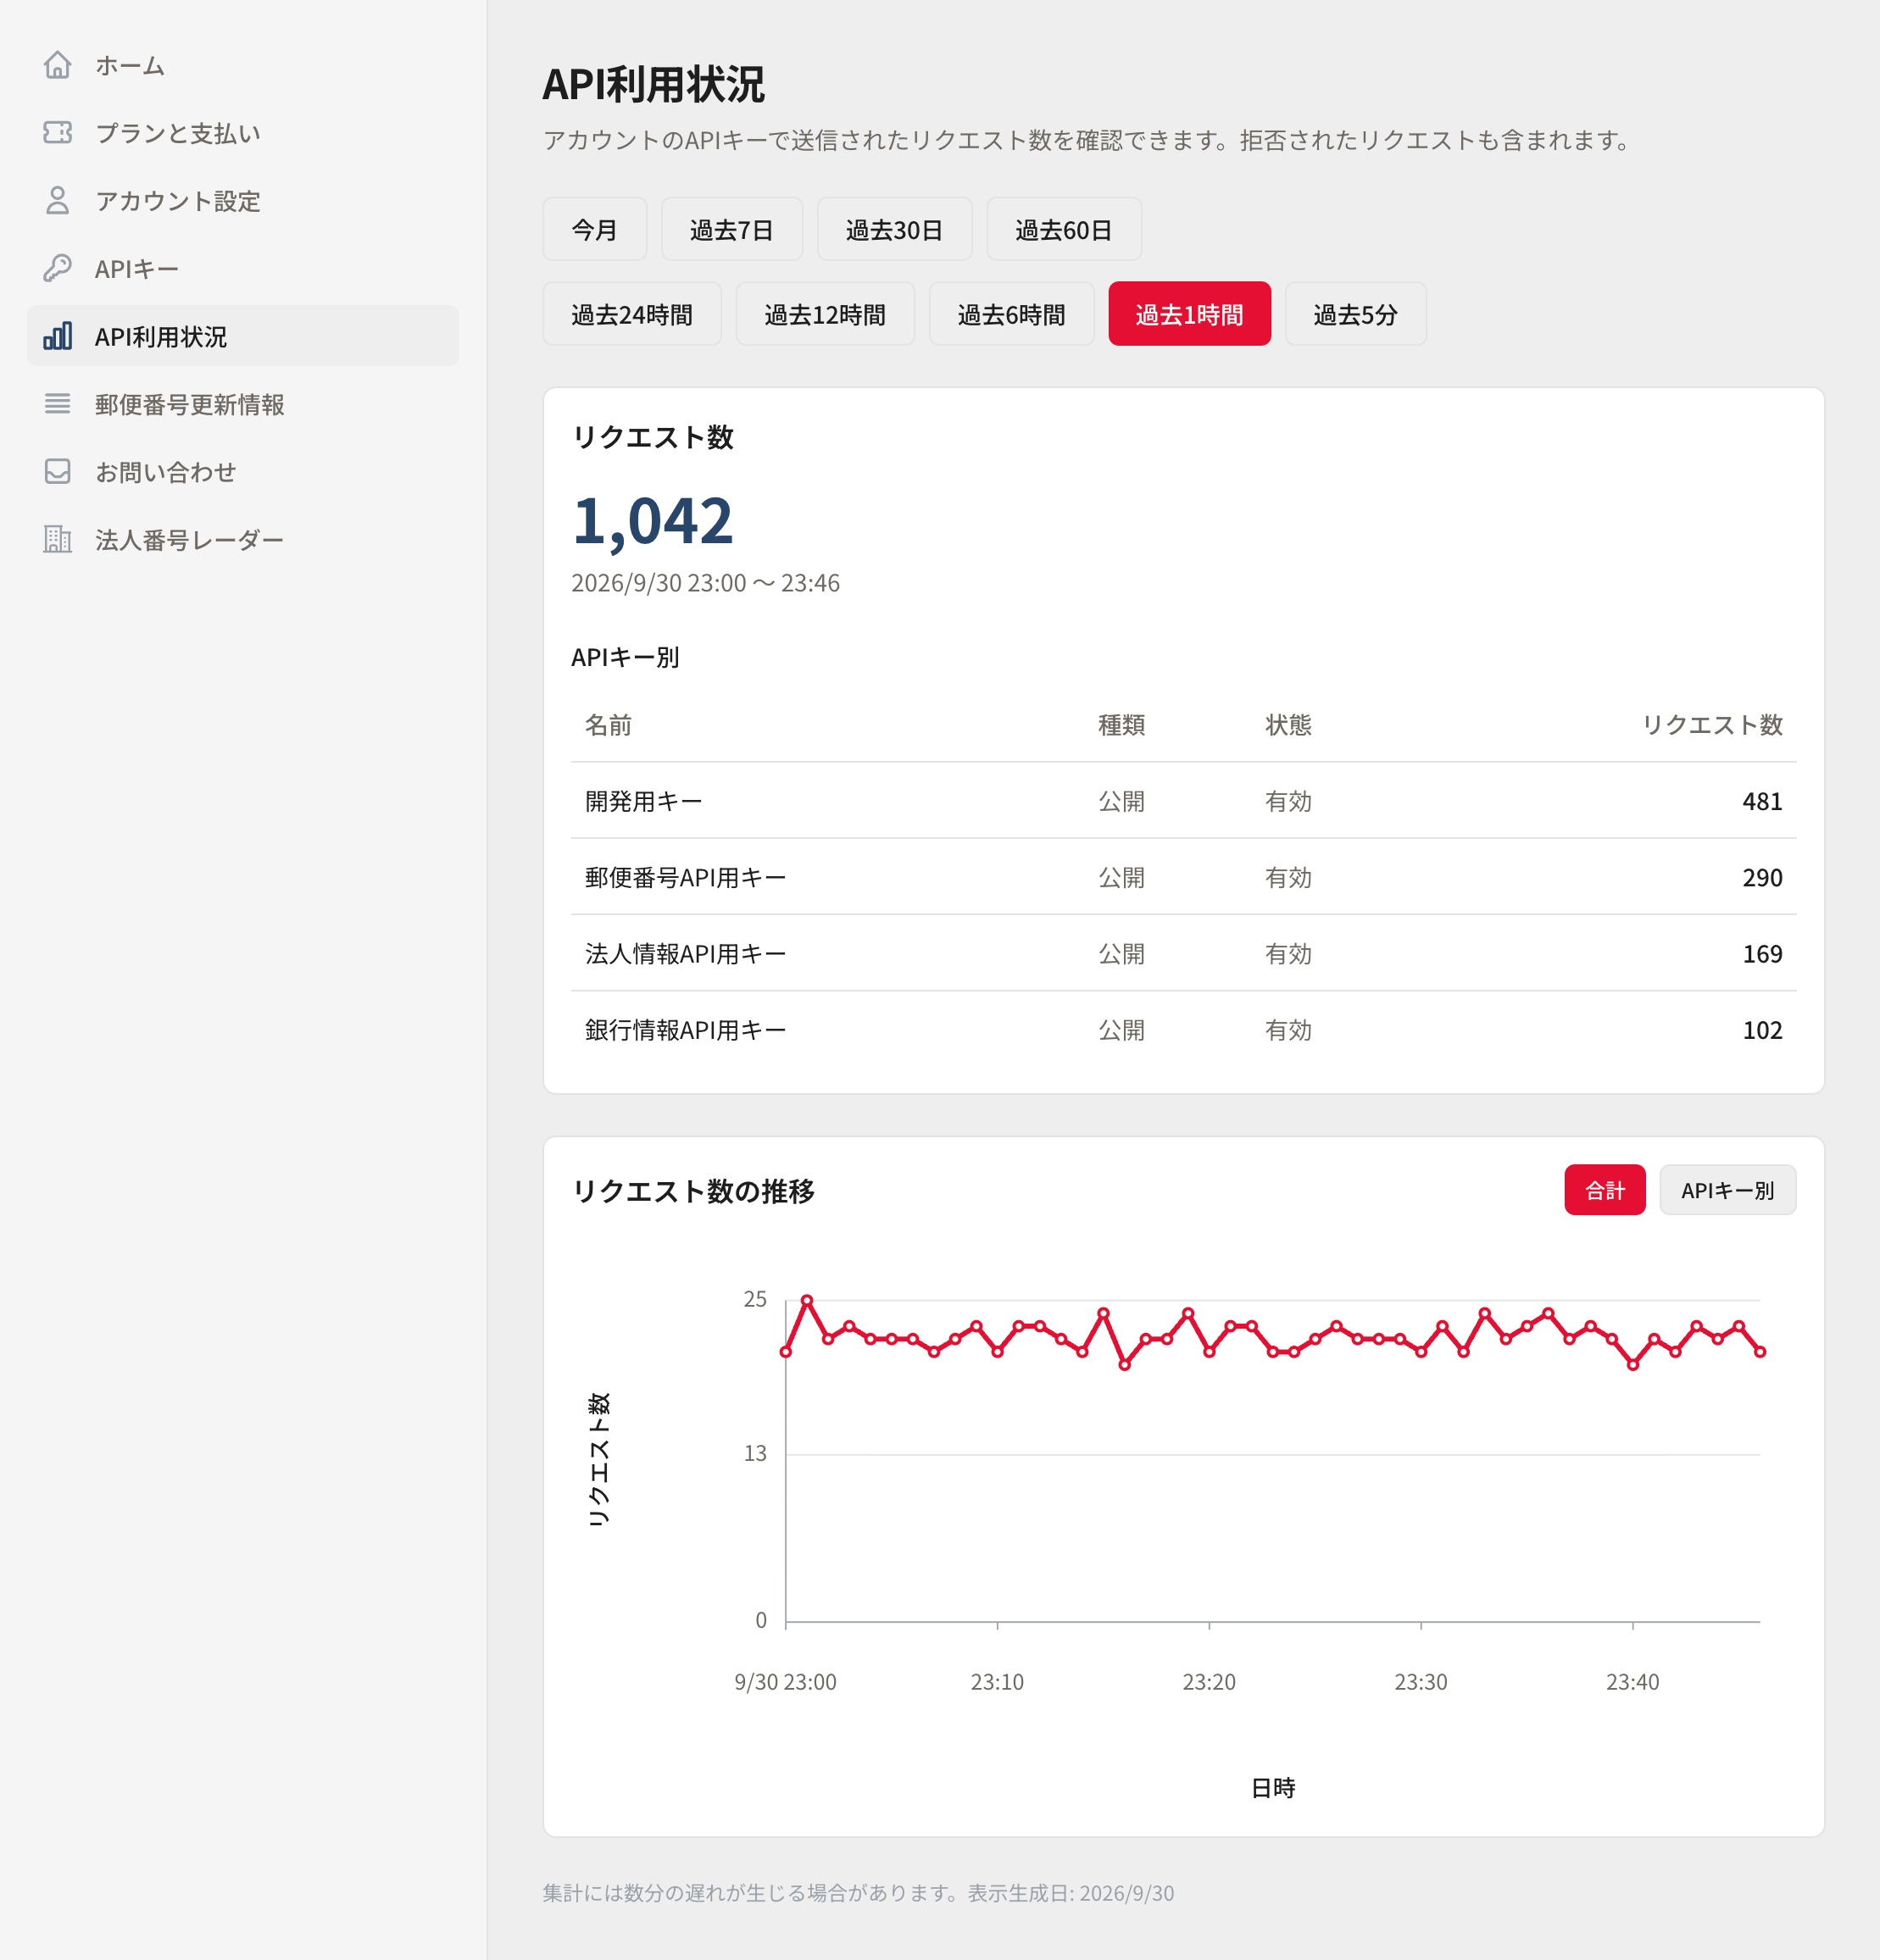
Task: Click the 481 request count cell
Action: tap(1762, 801)
